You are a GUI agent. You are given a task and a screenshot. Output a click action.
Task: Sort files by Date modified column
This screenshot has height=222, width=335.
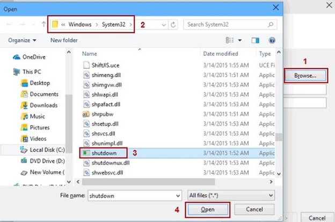click(221, 54)
